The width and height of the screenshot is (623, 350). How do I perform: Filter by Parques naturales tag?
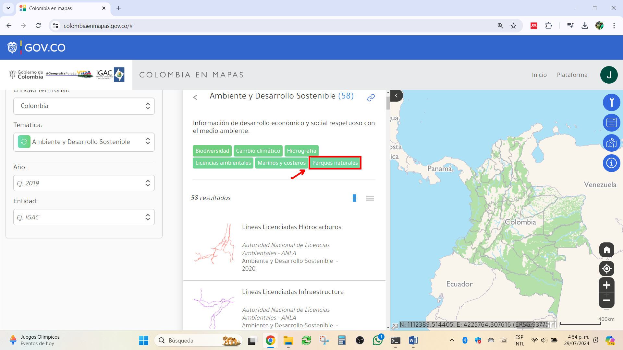335,163
